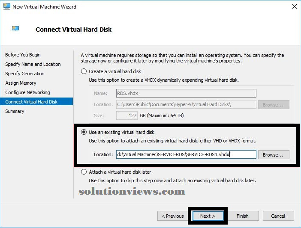Click the Finish button
Screen dimensions: 301x228
243,216
